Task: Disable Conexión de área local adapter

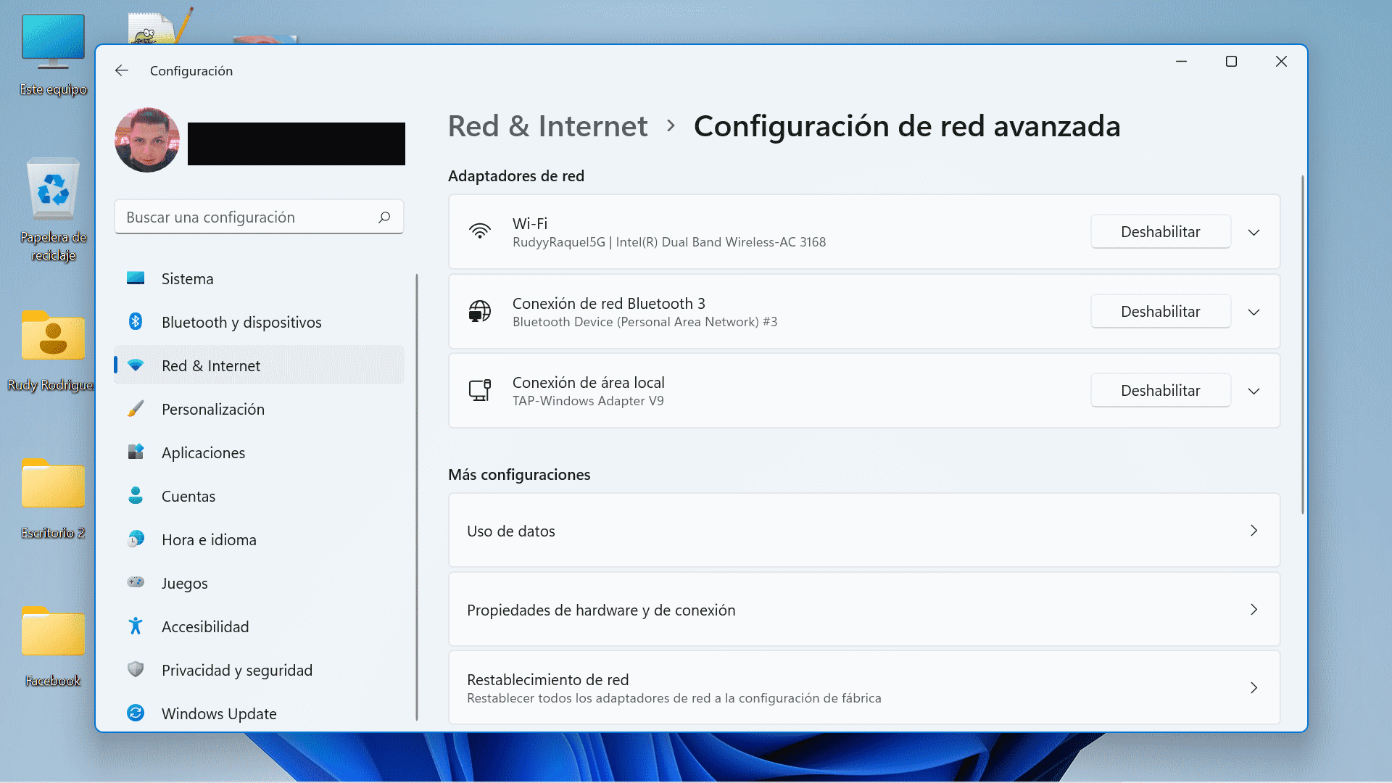Action: coord(1160,390)
